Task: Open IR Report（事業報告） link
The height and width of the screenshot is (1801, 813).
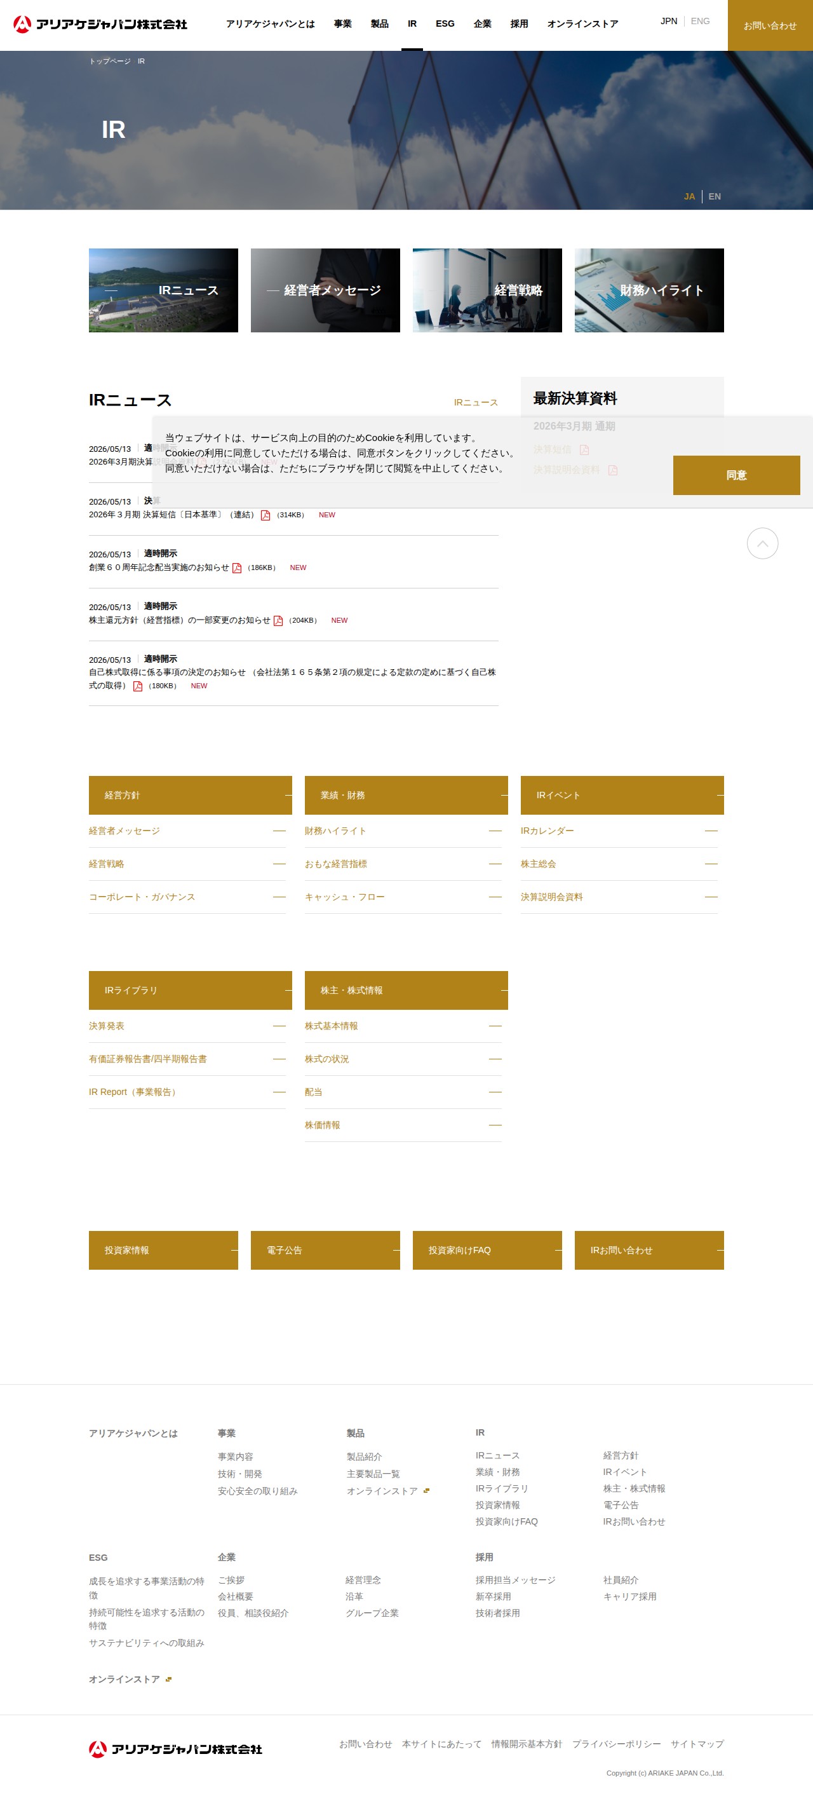Action: click(187, 1092)
